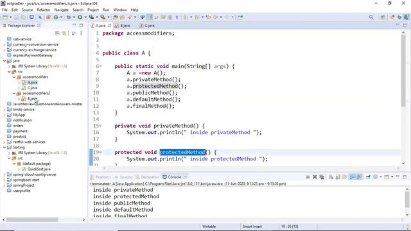Click the Pin Editor toolbar icon
The height and width of the screenshot is (231, 411).
(240, 17)
